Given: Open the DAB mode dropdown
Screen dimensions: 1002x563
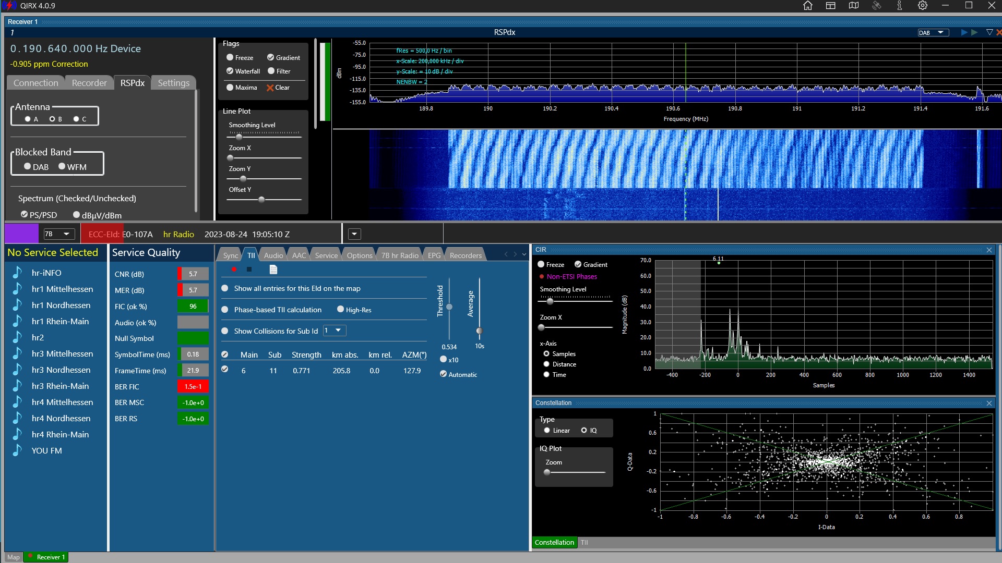Looking at the screenshot, I should pyautogui.click(x=933, y=32).
